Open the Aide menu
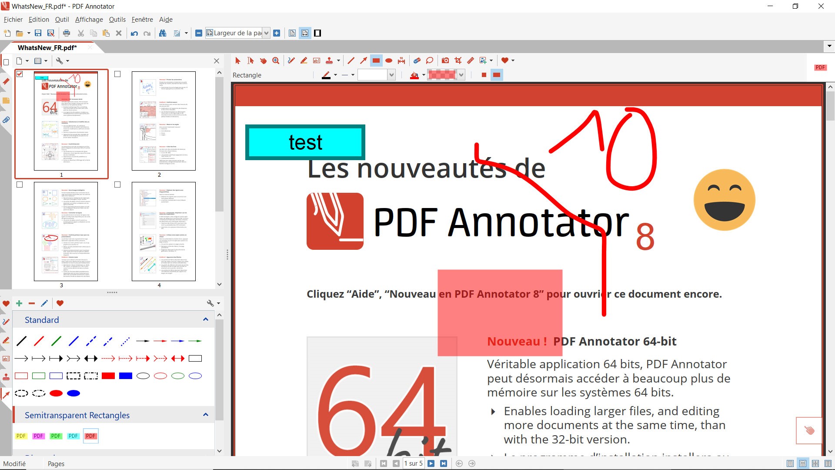Screen dimensions: 835x470 coord(166,20)
